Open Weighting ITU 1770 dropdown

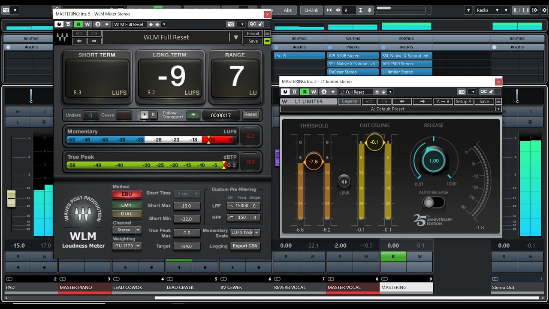127,246
